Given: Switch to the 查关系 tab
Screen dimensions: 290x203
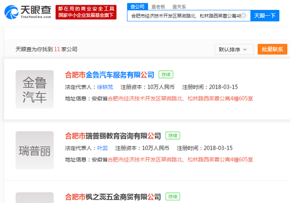Looking at the screenshot, I should tap(179, 7).
